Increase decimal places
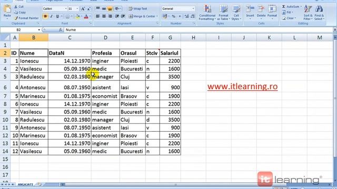Image resolution: width=337 pixels, height=189 pixels. pyautogui.click(x=186, y=16)
